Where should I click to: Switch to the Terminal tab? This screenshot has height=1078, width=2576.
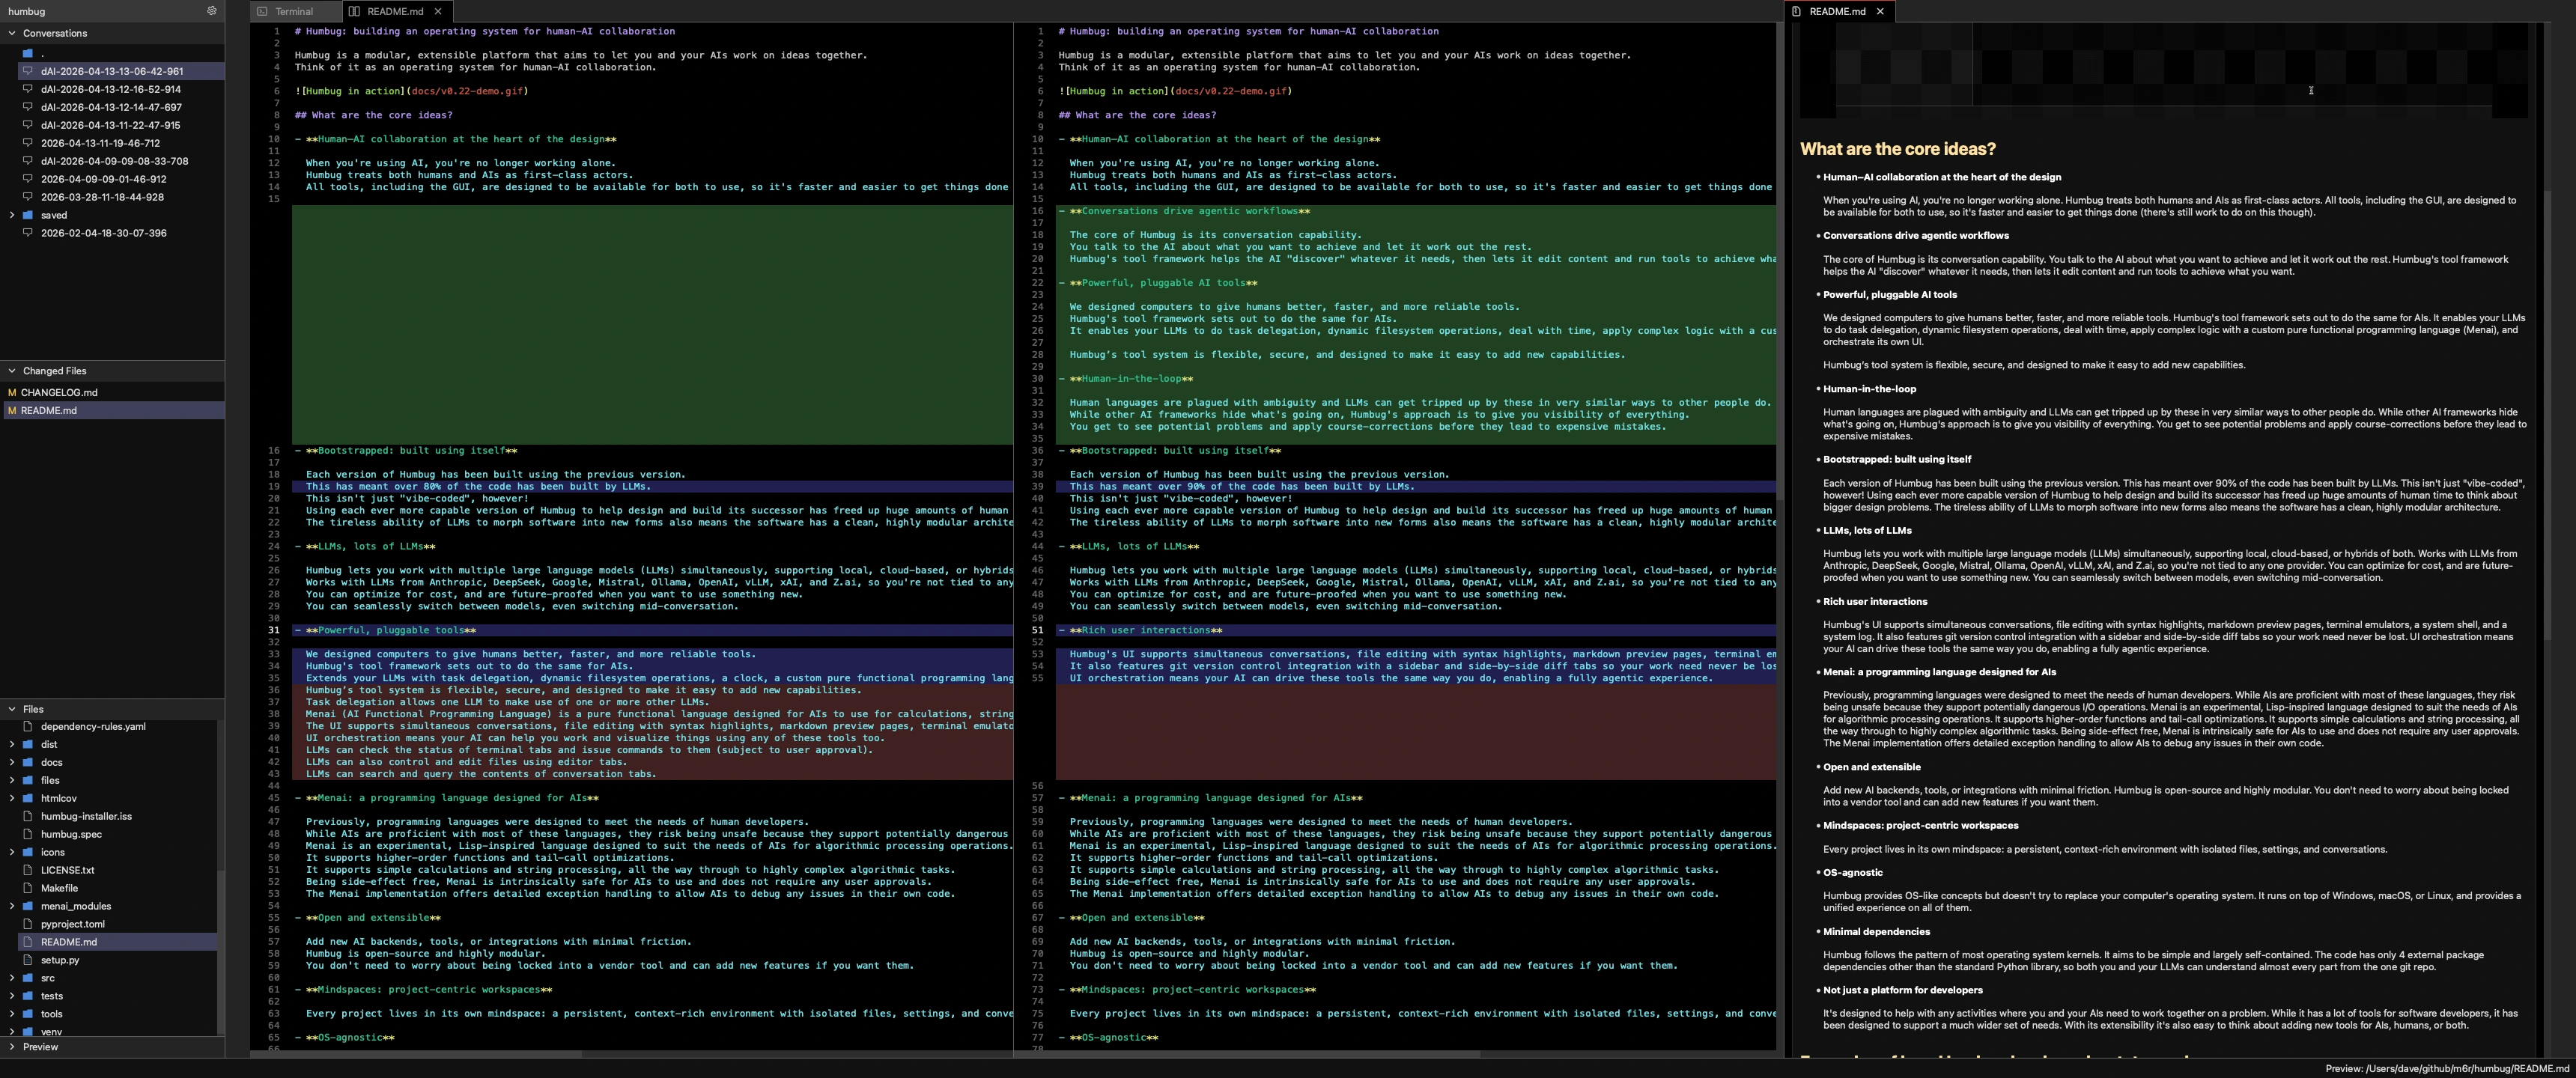click(x=295, y=11)
